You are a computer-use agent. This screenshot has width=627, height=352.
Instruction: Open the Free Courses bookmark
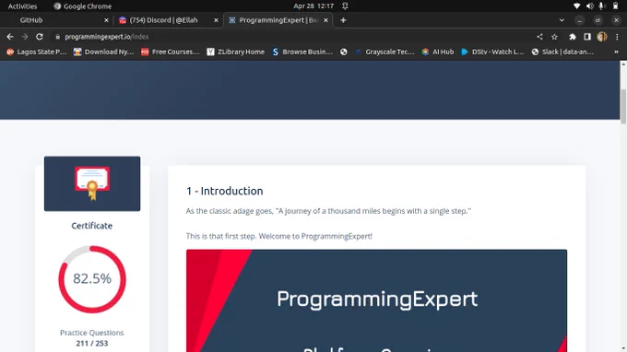[x=171, y=52]
